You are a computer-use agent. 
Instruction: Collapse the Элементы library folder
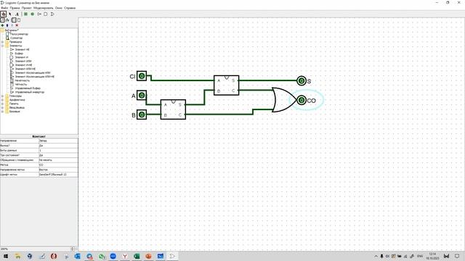2,46
